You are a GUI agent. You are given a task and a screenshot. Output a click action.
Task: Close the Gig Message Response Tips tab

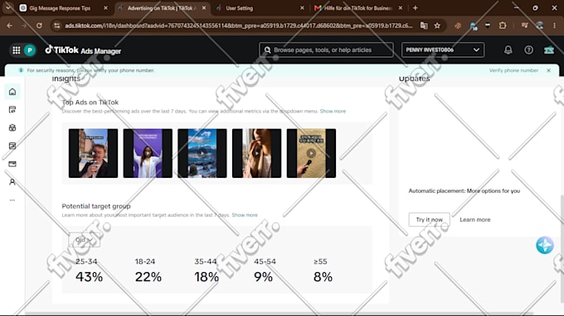pyautogui.click(x=105, y=8)
